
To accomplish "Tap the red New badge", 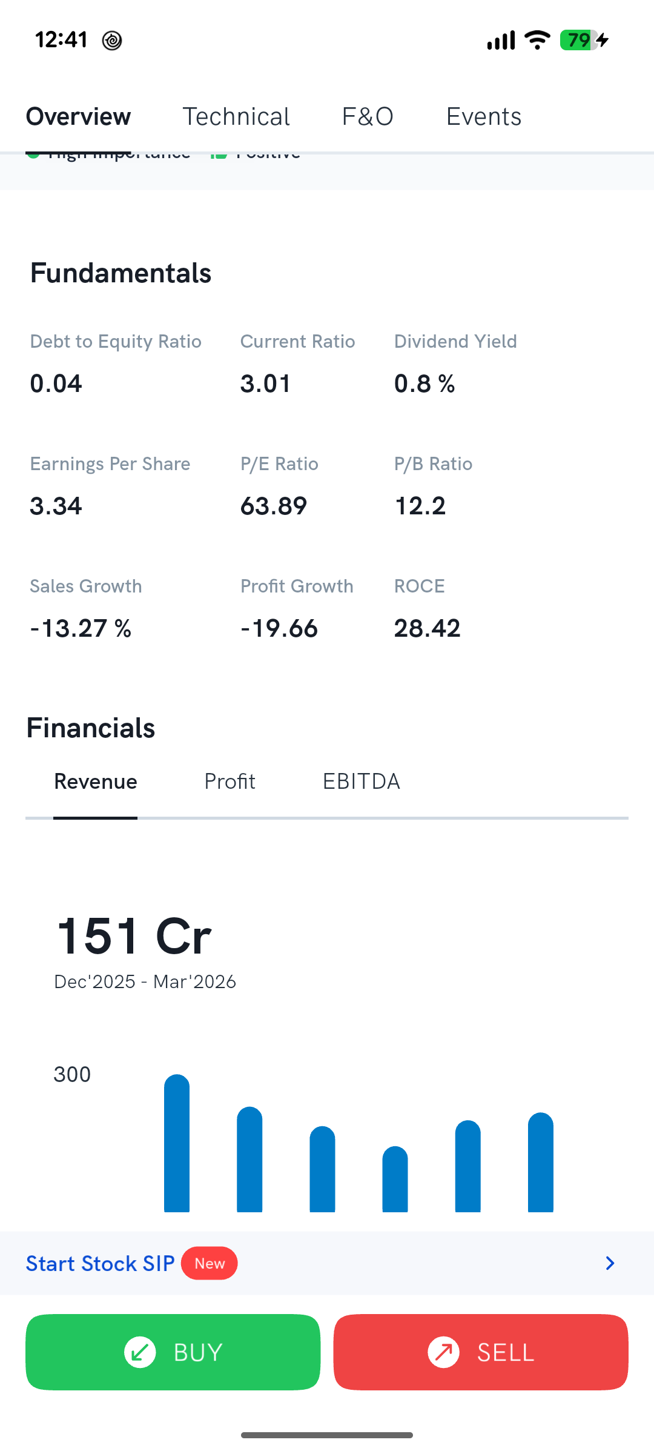I will coord(210,1263).
